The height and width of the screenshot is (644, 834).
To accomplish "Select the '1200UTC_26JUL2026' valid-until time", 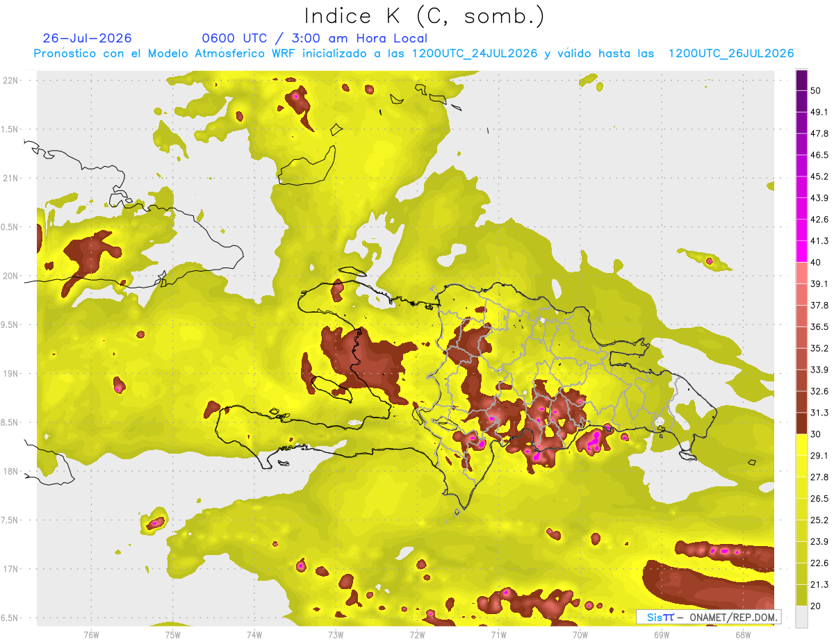I will tap(731, 53).
